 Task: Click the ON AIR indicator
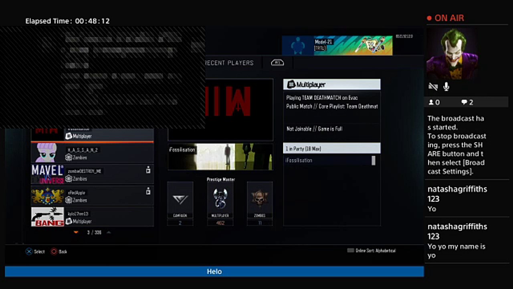(445, 18)
